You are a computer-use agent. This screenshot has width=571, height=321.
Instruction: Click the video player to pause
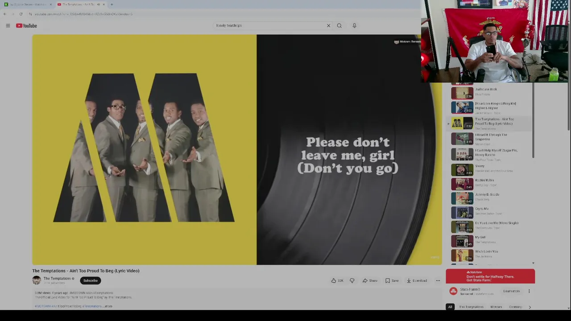[237, 150]
